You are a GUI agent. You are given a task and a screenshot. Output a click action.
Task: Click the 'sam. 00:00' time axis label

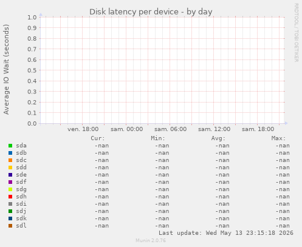127,129
